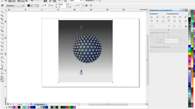Collapse docker section with small up arrow
195x109 pixels.
coord(168,30)
